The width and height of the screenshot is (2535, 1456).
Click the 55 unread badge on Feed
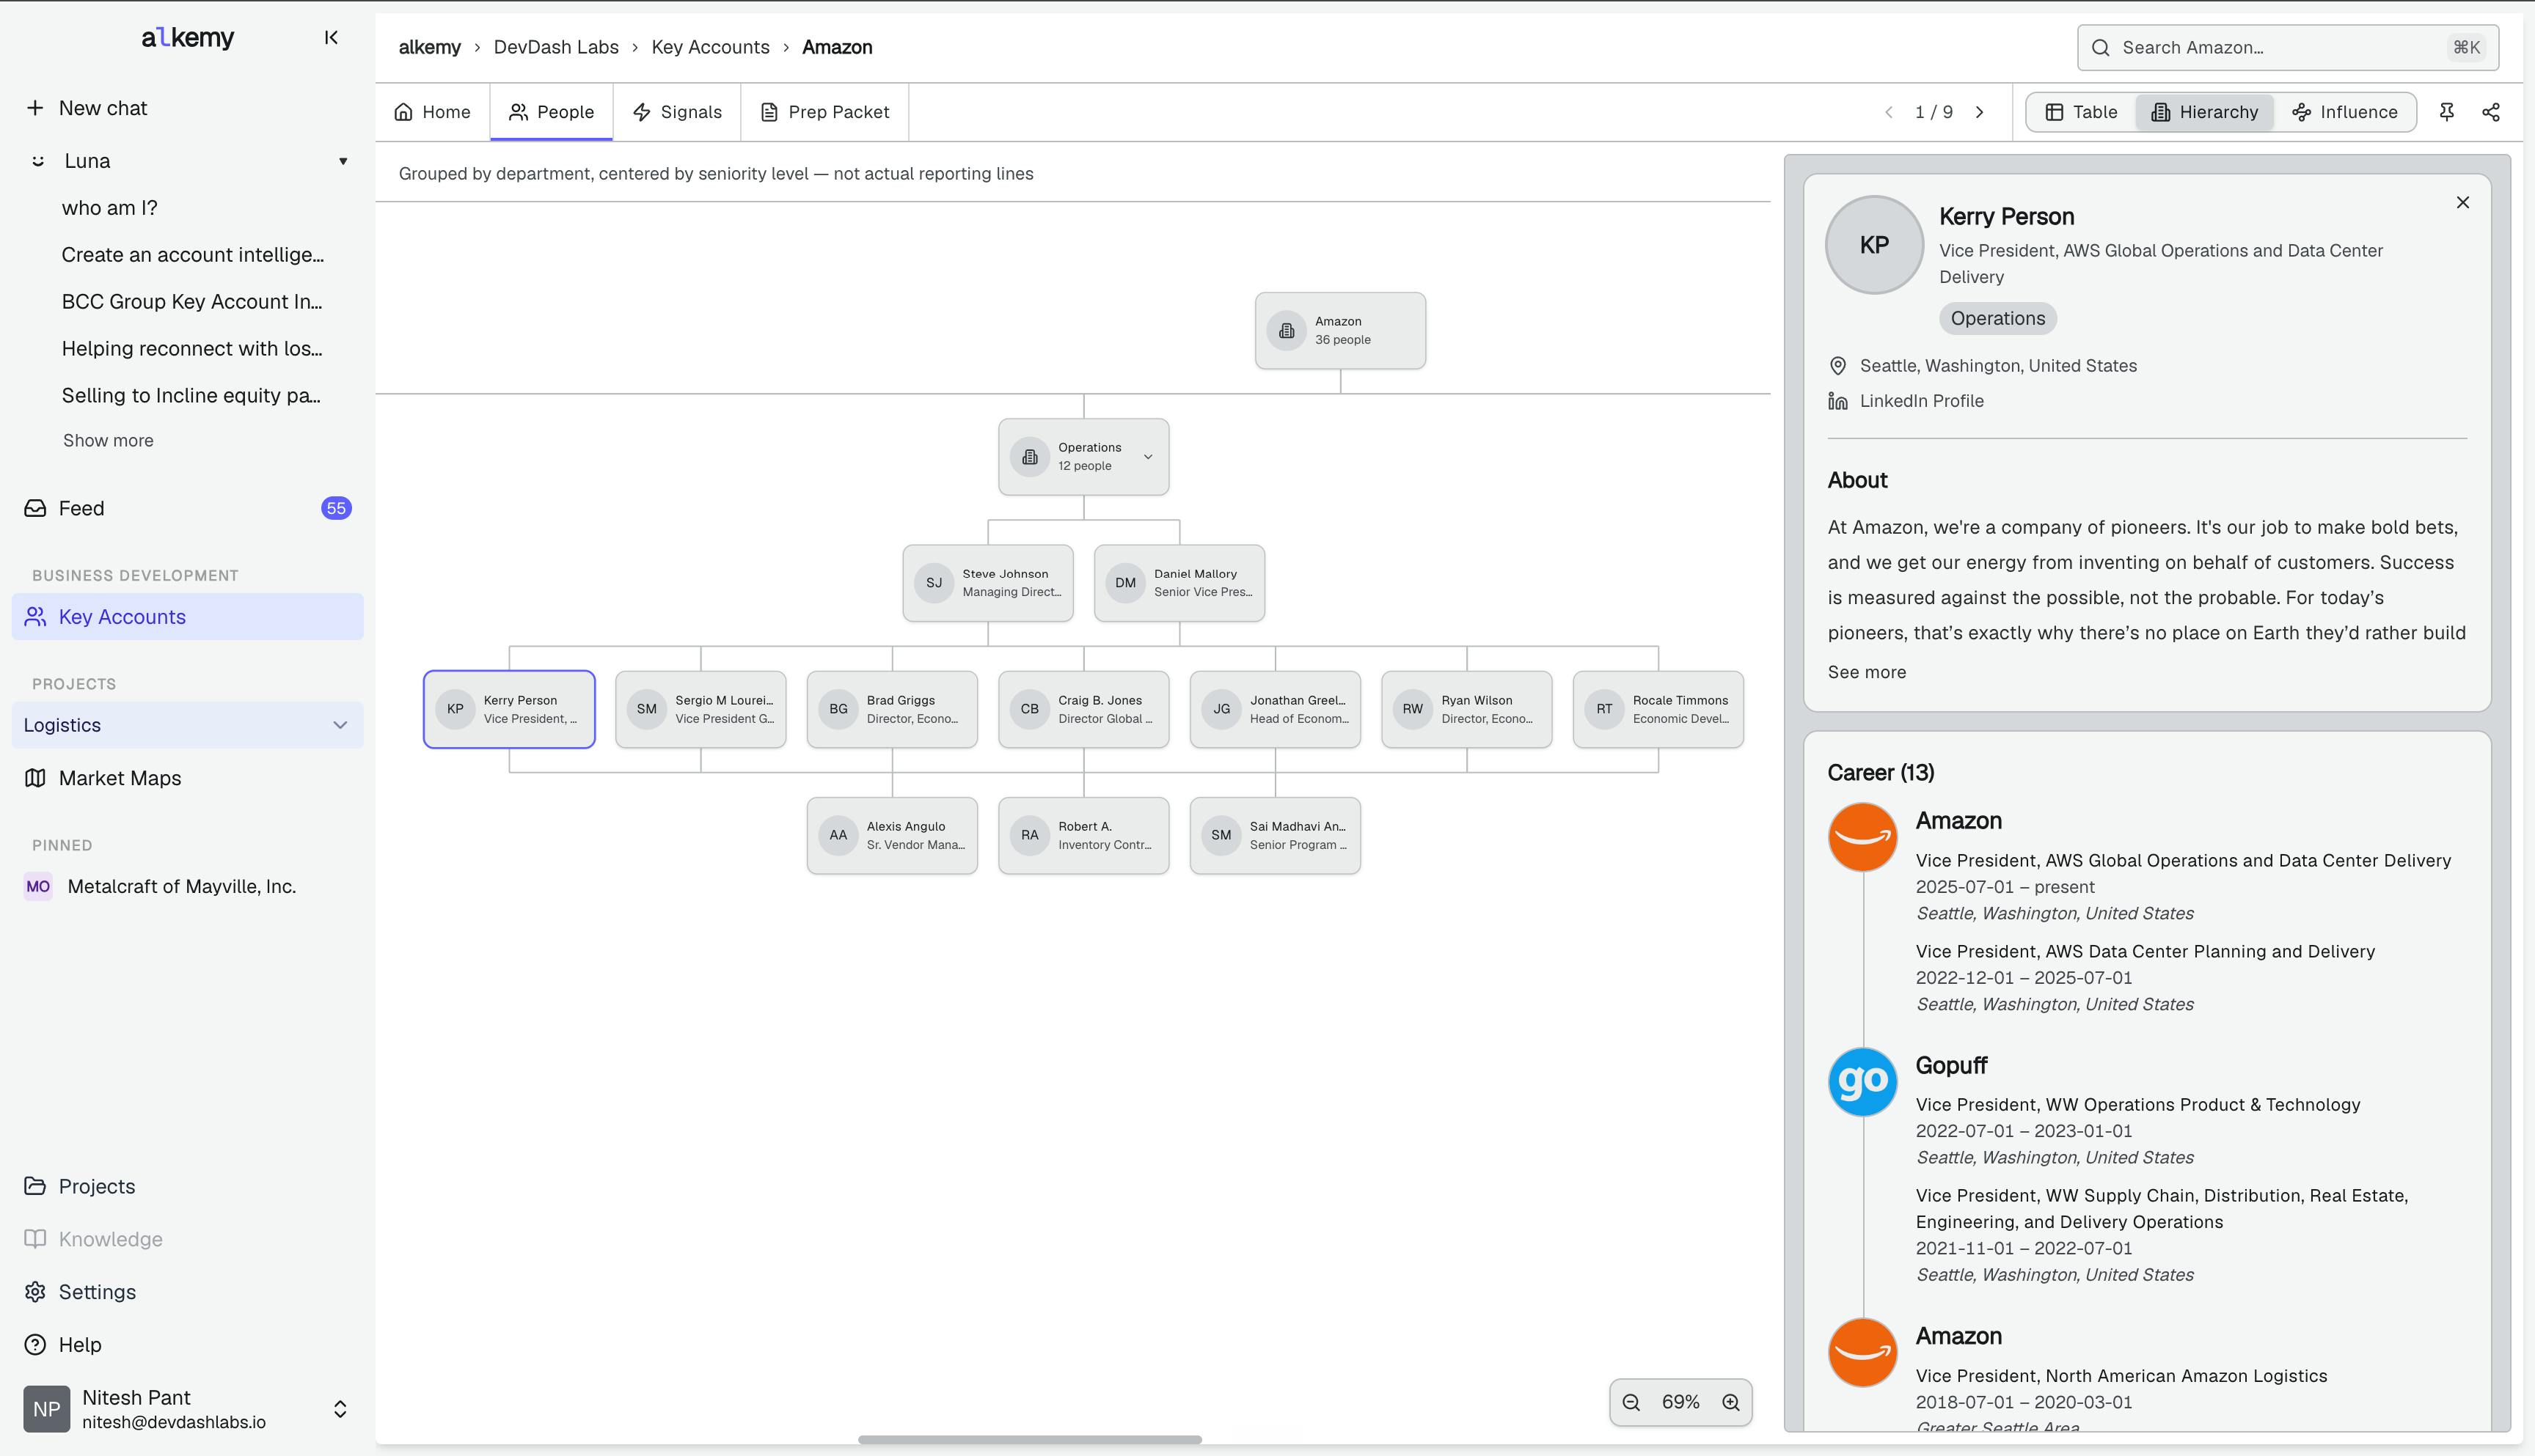tap(336, 508)
